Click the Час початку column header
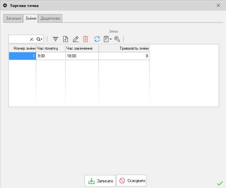This screenshot has height=188, width=226. click(x=51, y=48)
